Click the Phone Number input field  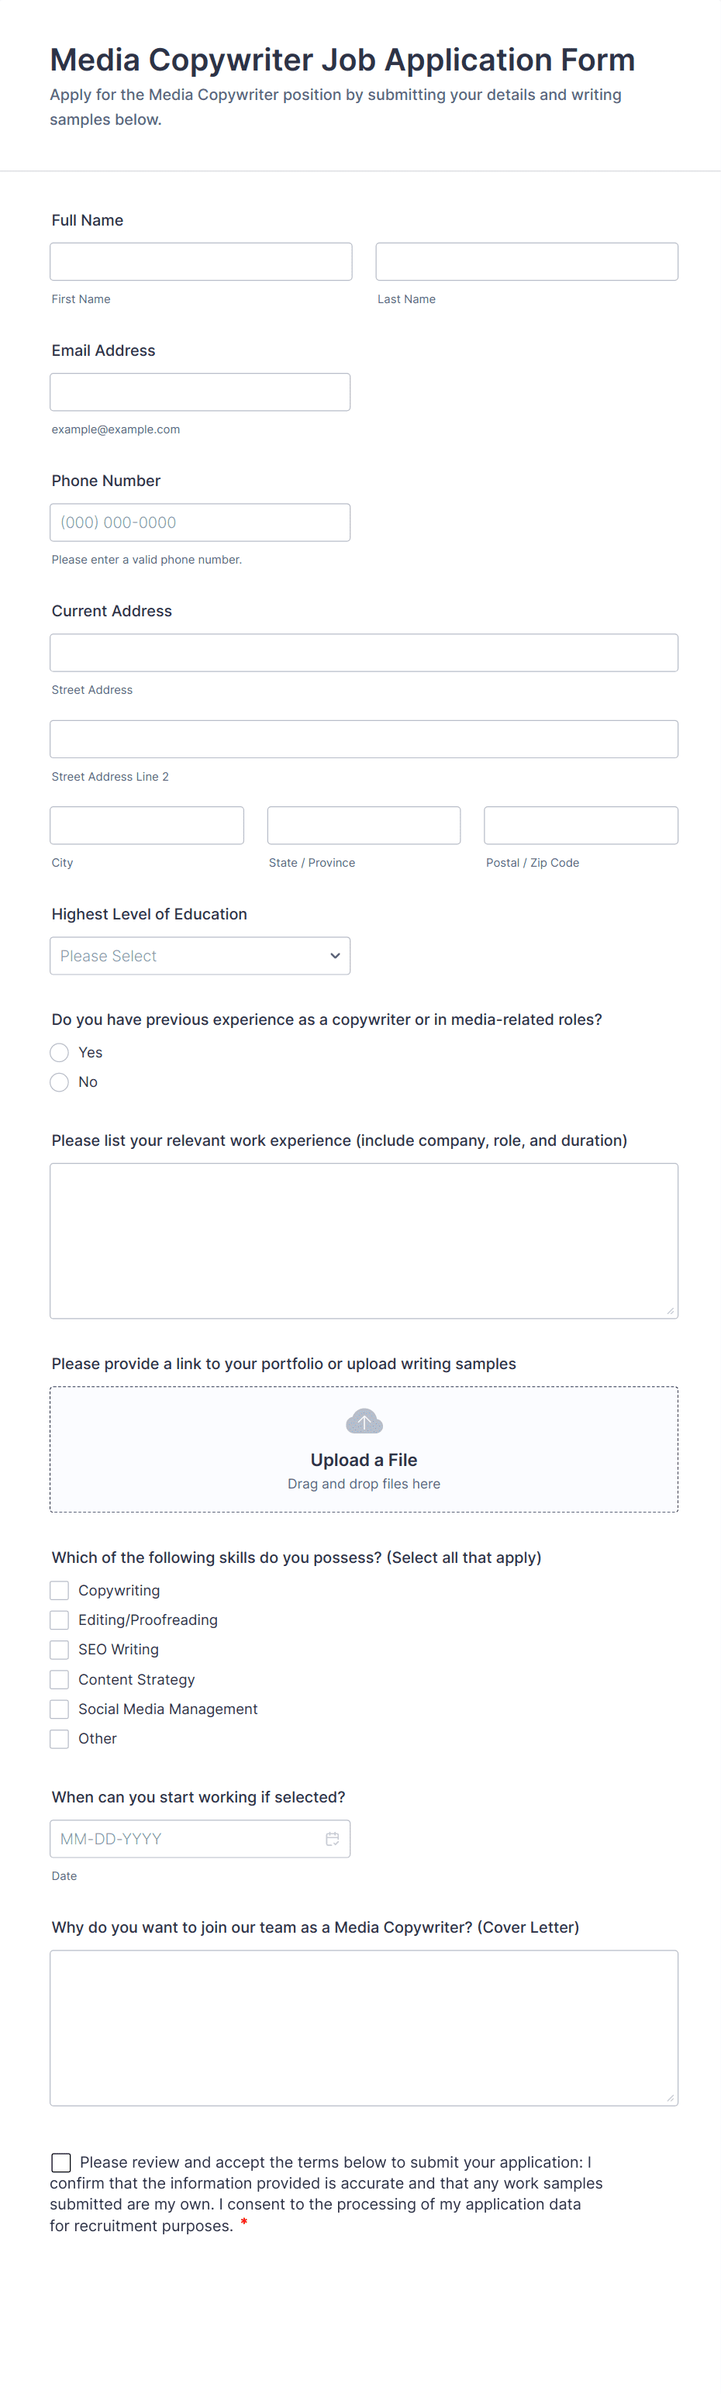[200, 522]
